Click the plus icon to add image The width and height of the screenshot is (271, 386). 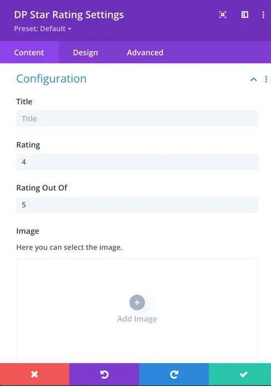click(x=137, y=302)
